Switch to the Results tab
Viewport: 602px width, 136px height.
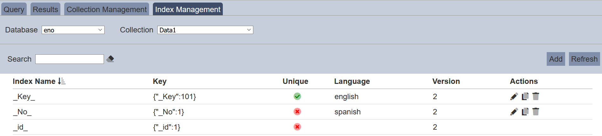coord(45,9)
